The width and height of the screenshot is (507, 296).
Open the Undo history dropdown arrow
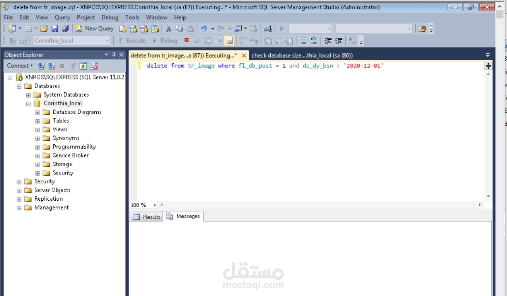pos(212,29)
